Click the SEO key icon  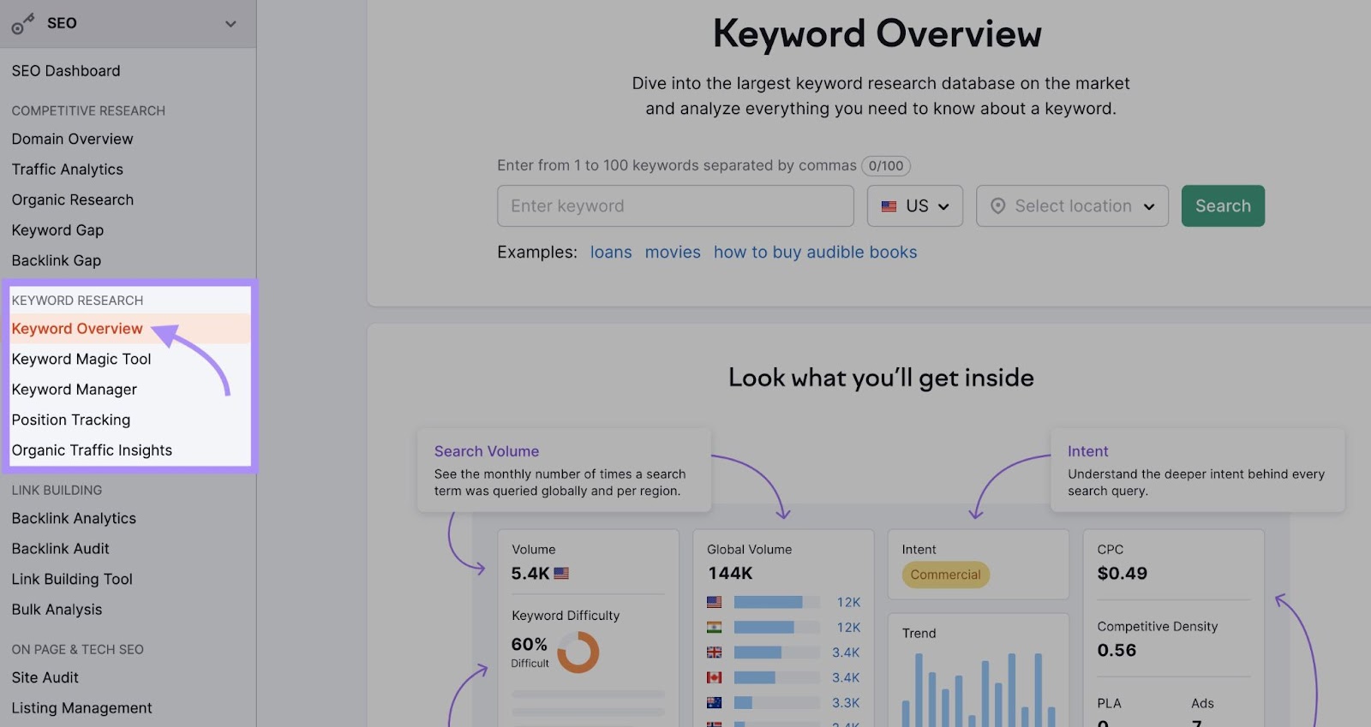[x=22, y=24]
